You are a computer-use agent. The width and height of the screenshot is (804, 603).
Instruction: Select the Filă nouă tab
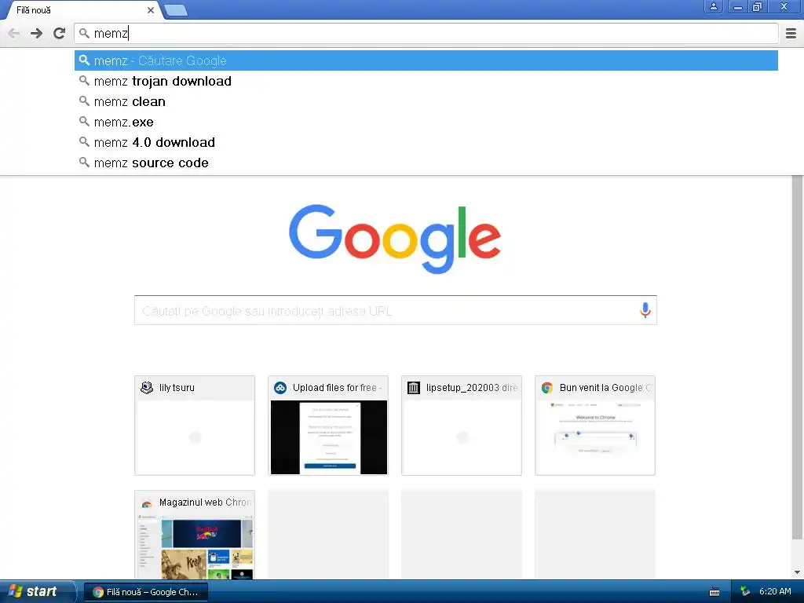coord(82,10)
